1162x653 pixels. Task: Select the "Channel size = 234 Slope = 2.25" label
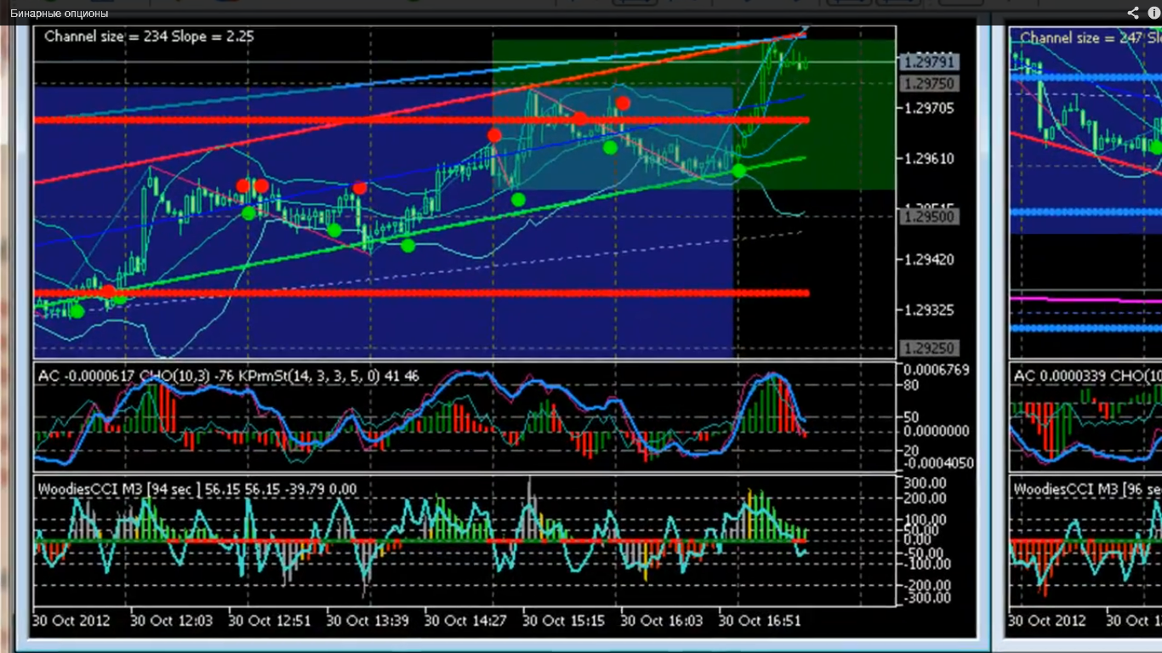tap(149, 37)
